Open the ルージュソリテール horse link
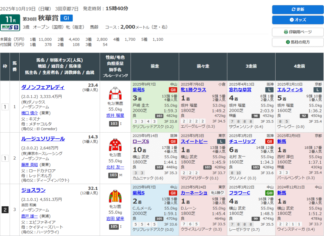 tap(43, 139)
